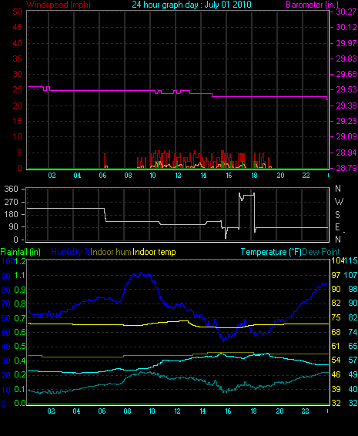The image size is (358, 436).
Task: Select the red '50' windspeed axis value
Action: 17,12
